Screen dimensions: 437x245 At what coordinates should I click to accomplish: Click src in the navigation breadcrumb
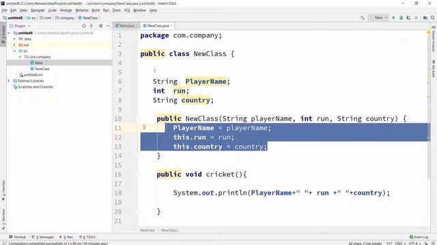click(31, 18)
